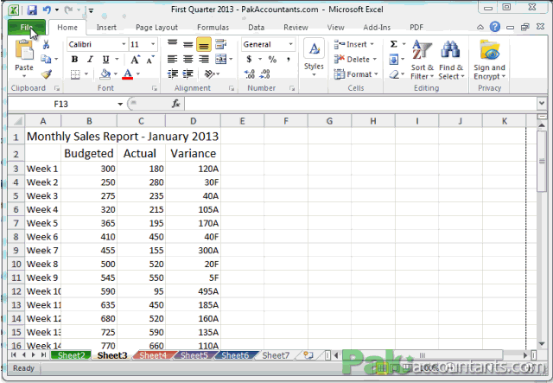553x383 pixels.
Task: Click the Clear eraser icon
Action: (x=394, y=74)
